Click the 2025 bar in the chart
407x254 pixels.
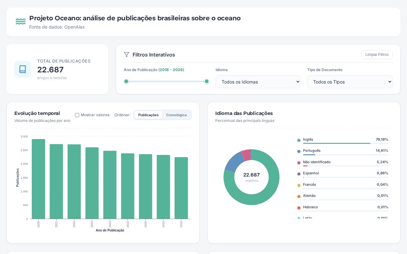click(x=38, y=179)
